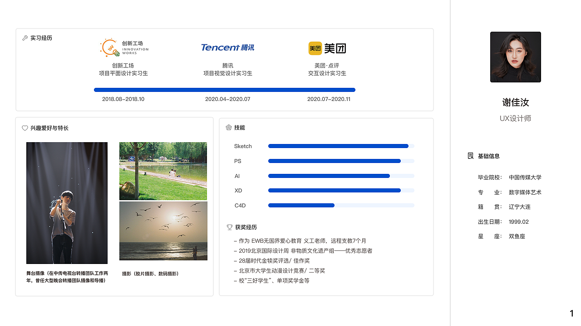The height and width of the screenshot is (326, 581).
Task: Click the AI skill progress bar
Action: tap(341, 176)
